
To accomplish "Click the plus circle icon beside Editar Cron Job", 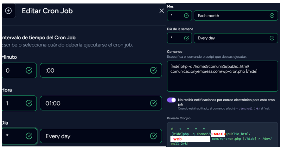I will 8,11.
